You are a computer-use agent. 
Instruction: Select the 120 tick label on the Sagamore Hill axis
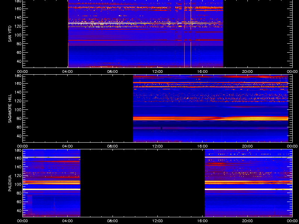pos(18,101)
